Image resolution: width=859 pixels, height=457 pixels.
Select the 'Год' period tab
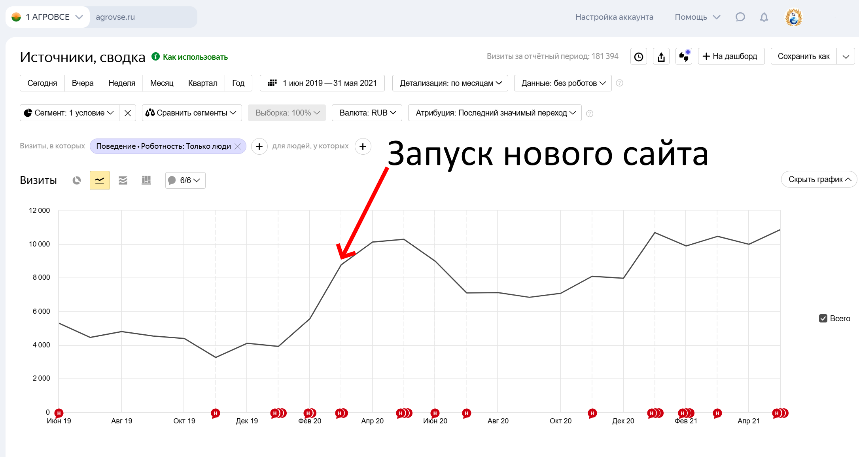click(x=238, y=83)
